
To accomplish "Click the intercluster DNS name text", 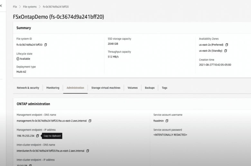I will click(51, 151).
